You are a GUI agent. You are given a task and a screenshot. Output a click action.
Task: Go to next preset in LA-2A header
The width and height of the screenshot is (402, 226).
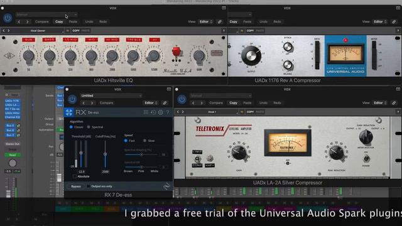(202, 103)
